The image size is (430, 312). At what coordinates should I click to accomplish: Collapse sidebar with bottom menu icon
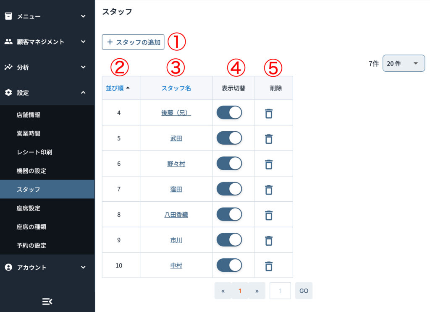point(47,301)
